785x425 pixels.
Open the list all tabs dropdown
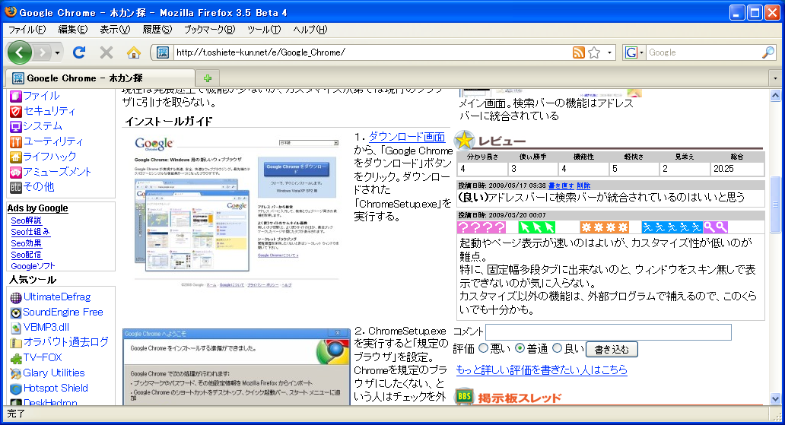775,78
